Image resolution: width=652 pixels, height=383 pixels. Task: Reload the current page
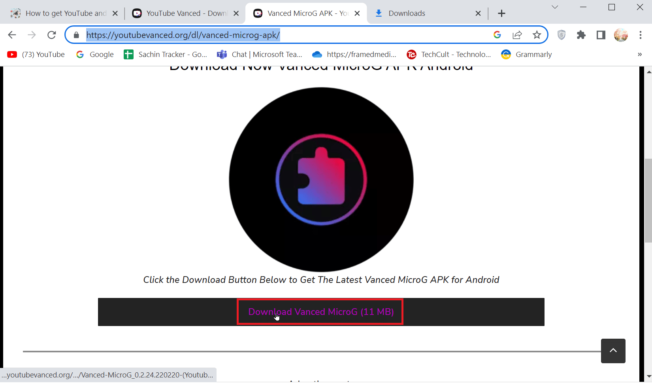(51, 35)
